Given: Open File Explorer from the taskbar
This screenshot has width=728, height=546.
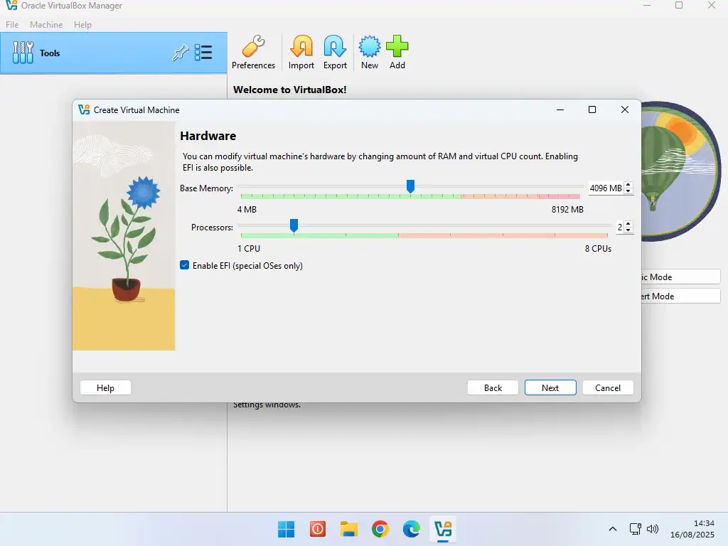Looking at the screenshot, I should [x=348, y=529].
